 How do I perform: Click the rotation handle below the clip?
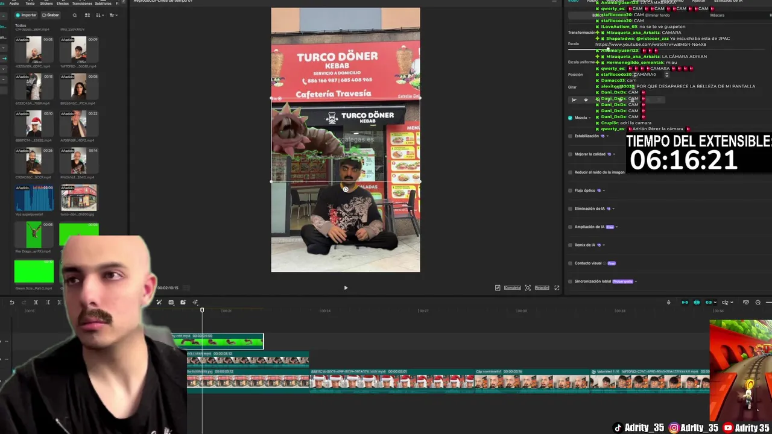pos(346,189)
